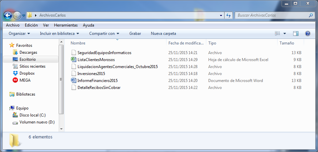Expand the address bar history dropdown

(221, 15)
